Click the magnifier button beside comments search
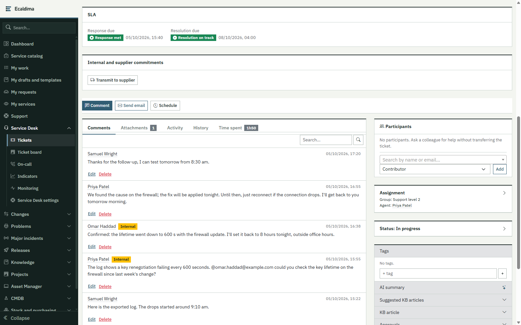 point(358,140)
